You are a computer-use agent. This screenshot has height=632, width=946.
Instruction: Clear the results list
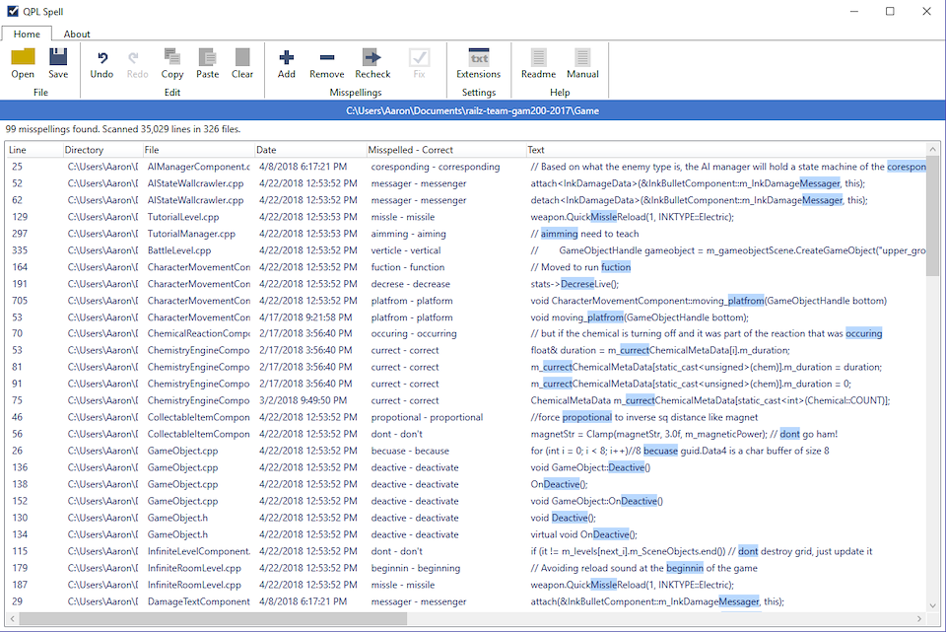(242, 57)
